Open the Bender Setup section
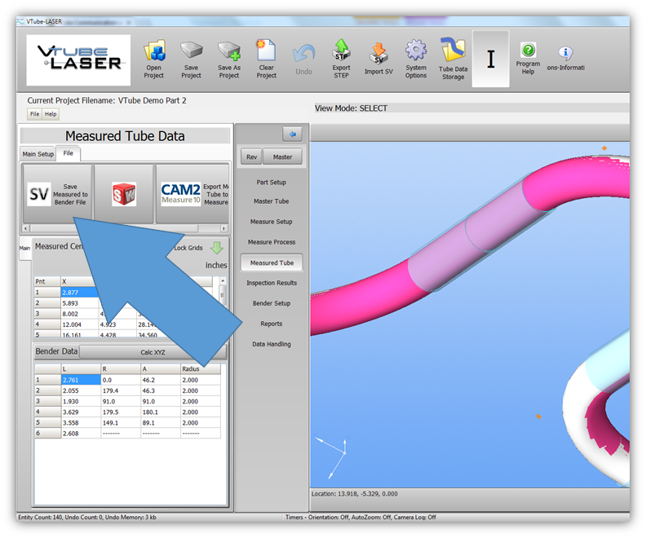646x538 pixels. click(x=272, y=303)
